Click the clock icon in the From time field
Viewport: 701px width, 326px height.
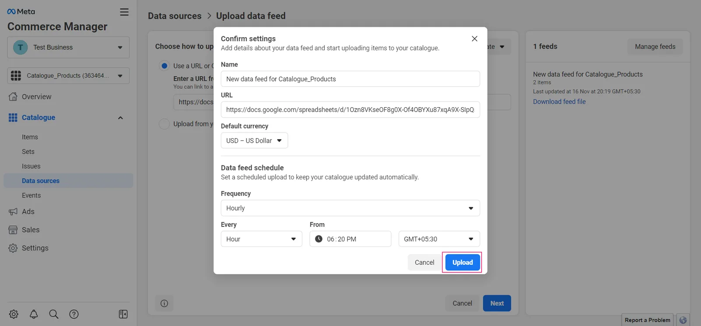point(319,239)
